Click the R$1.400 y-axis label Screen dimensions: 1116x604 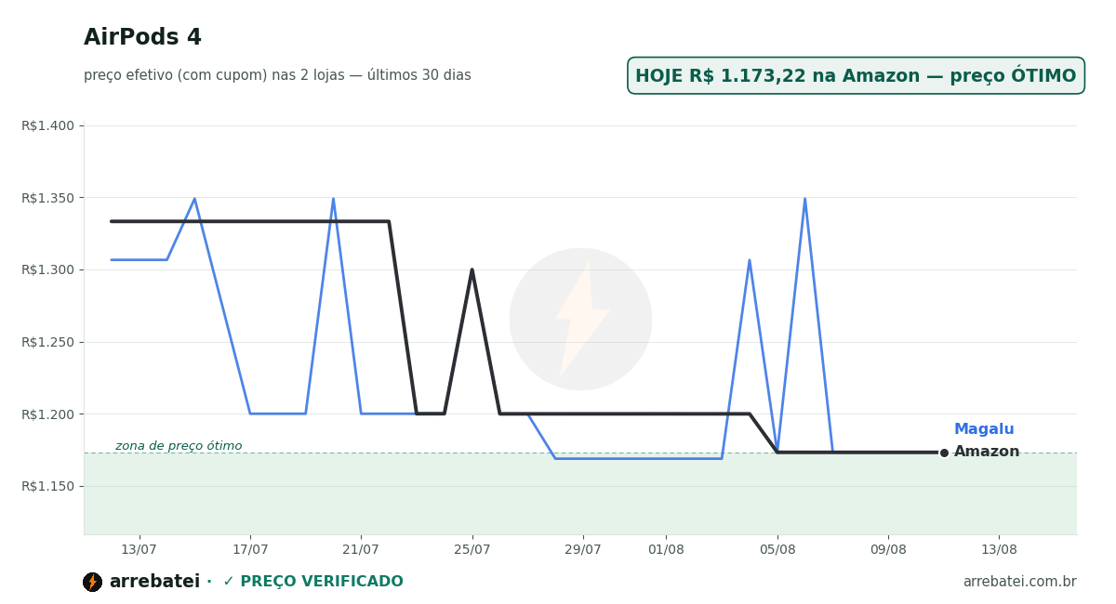pos(47,125)
